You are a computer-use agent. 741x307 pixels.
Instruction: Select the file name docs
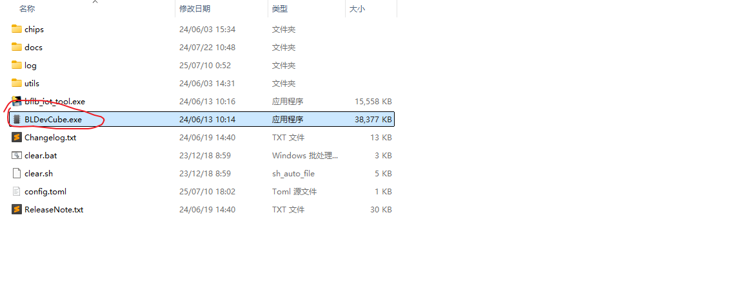point(34,47)
